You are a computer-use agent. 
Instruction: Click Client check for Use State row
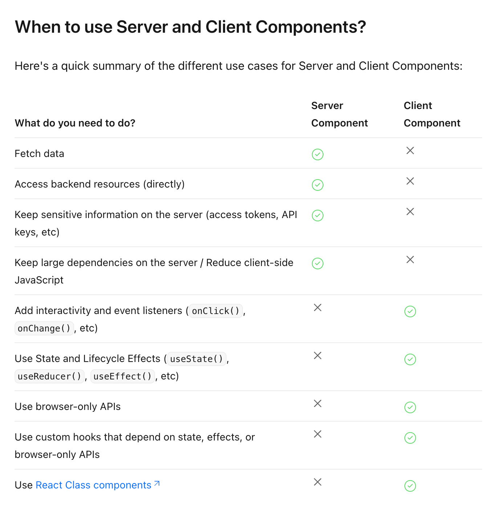[410, 359]
